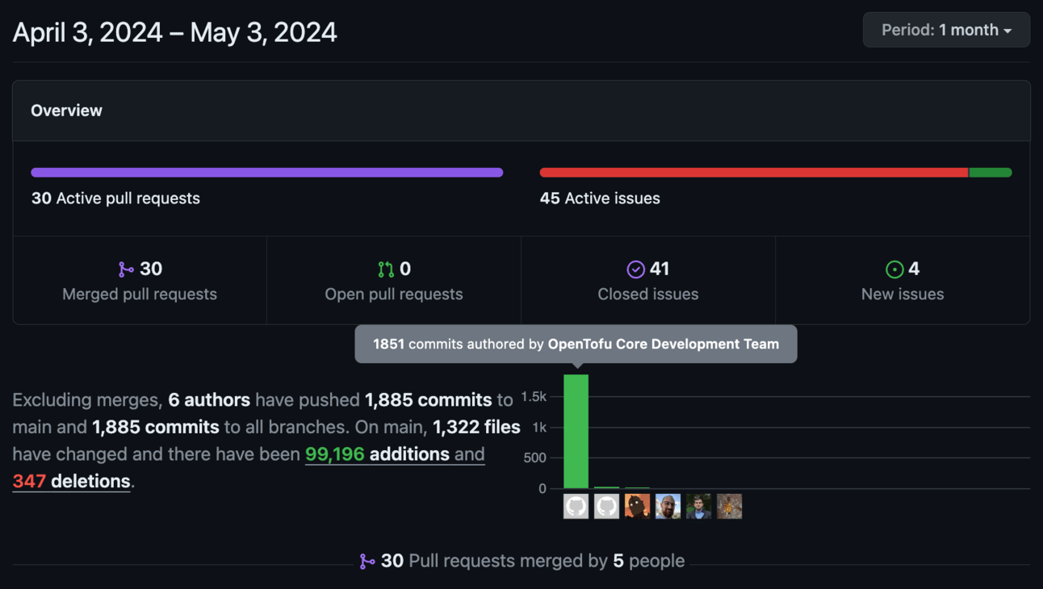
Task: Open the 4 New issues section
Action: click(x=903, y=281)
